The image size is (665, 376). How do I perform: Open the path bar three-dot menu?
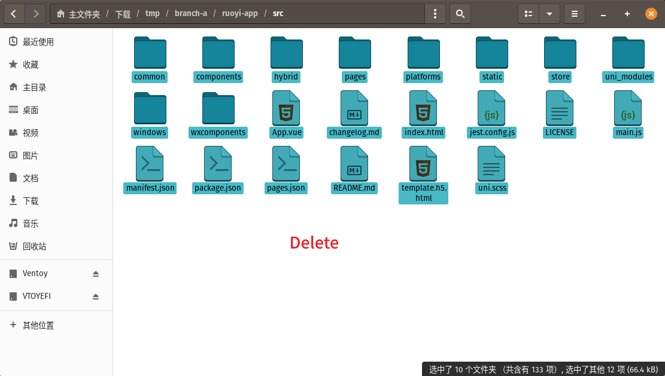435,14
